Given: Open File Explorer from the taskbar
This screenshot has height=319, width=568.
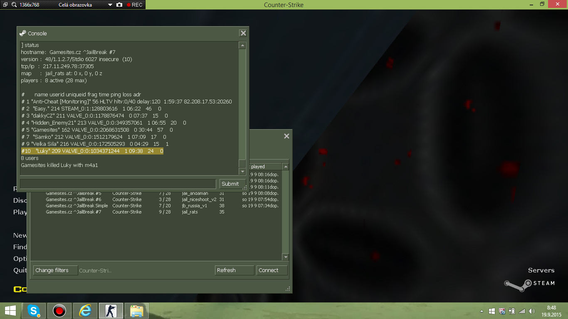Looking at the screenshot, I should (137, 311).
